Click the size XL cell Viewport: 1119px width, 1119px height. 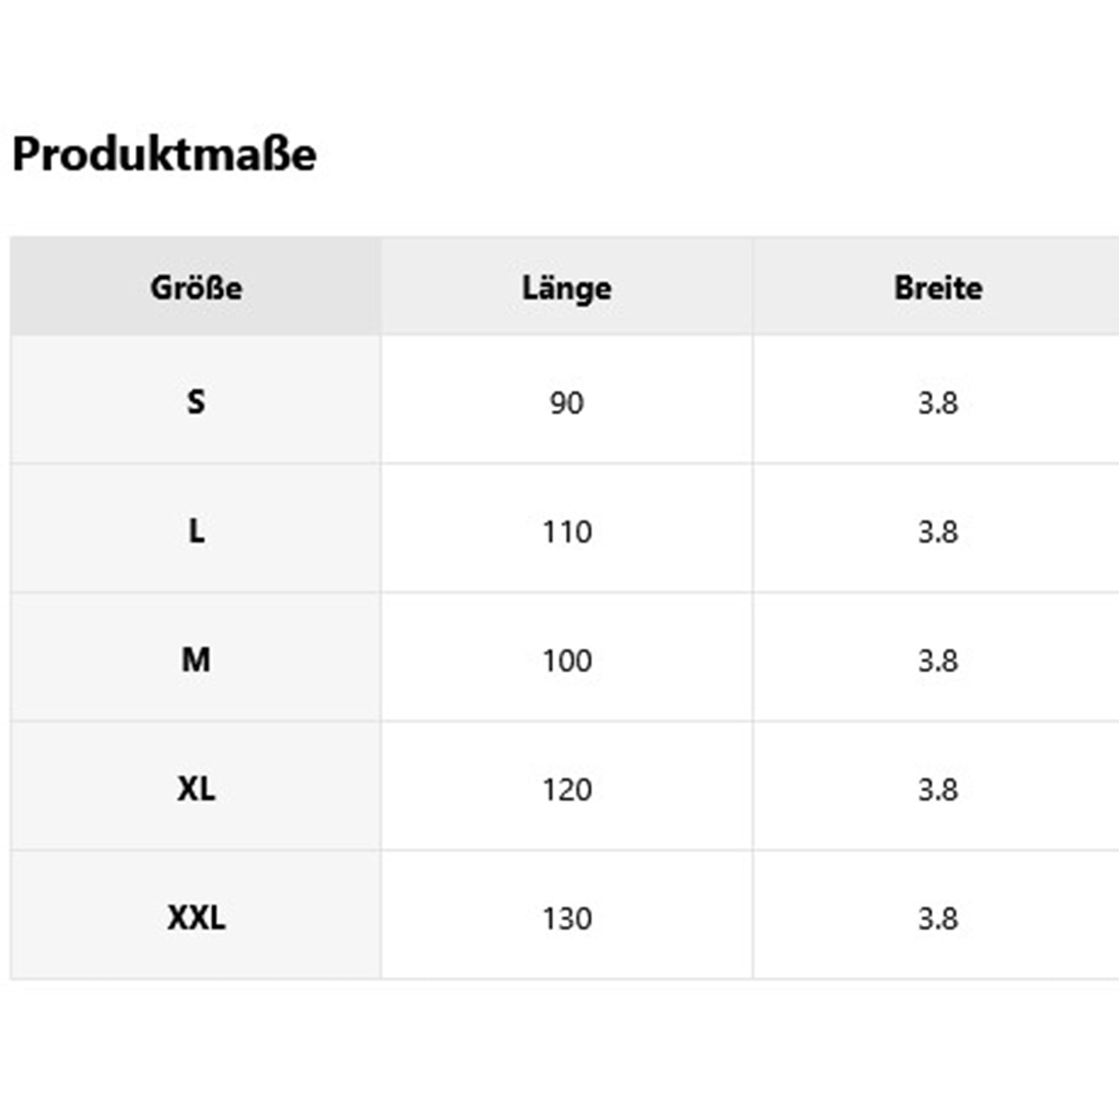[x=197, y=790]
